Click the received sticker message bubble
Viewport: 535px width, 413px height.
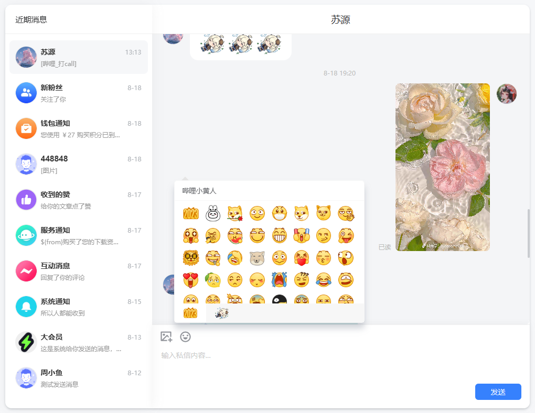click(x=241, y=46)
